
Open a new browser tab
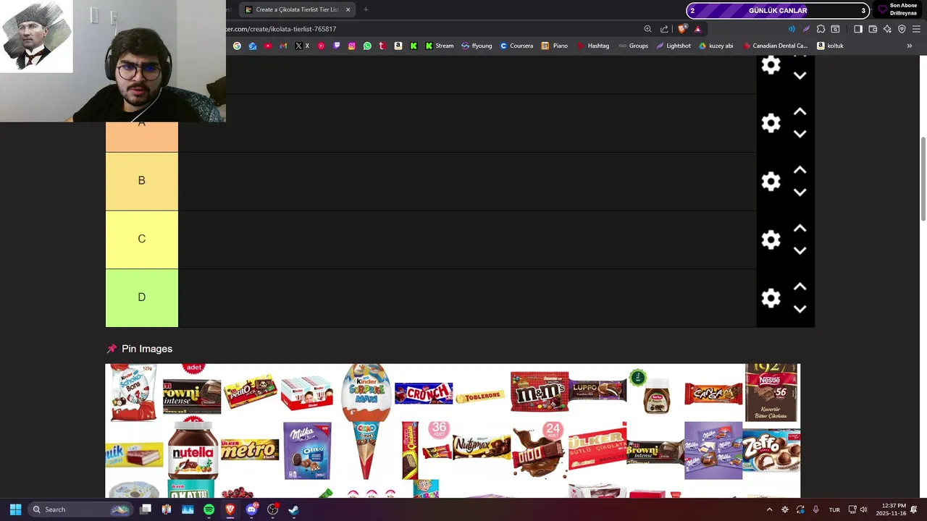[366, 9]
